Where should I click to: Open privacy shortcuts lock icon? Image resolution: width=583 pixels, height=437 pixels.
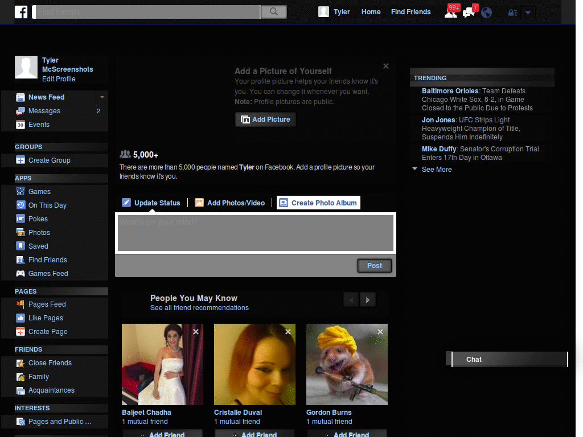tap(513, 13)
